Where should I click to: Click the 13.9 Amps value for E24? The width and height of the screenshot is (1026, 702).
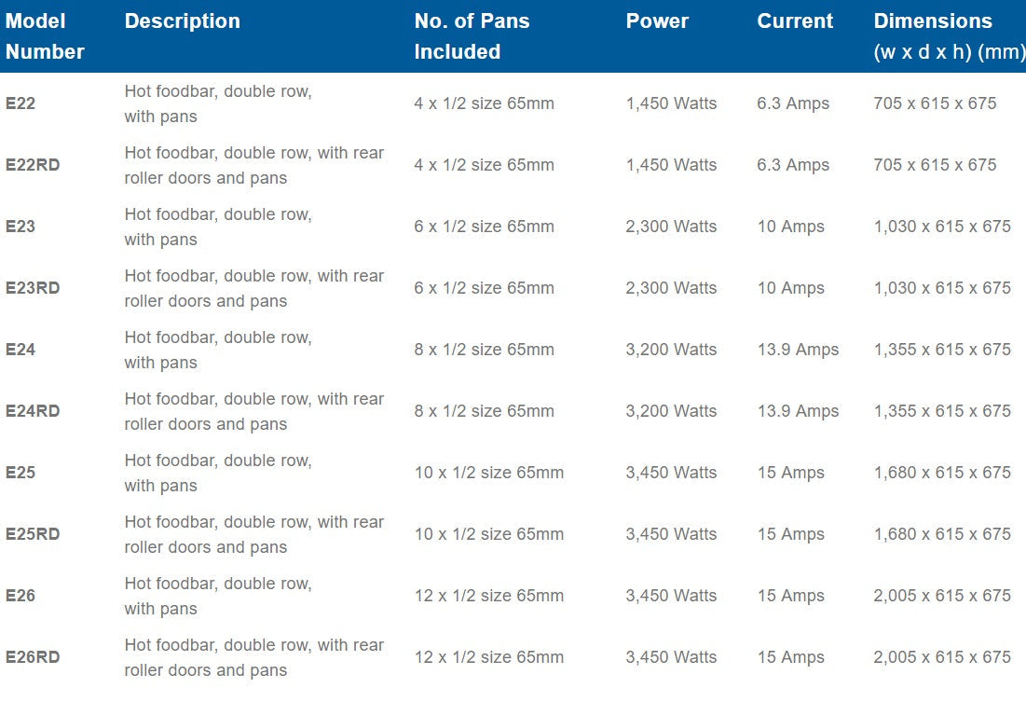click(798, 350)
